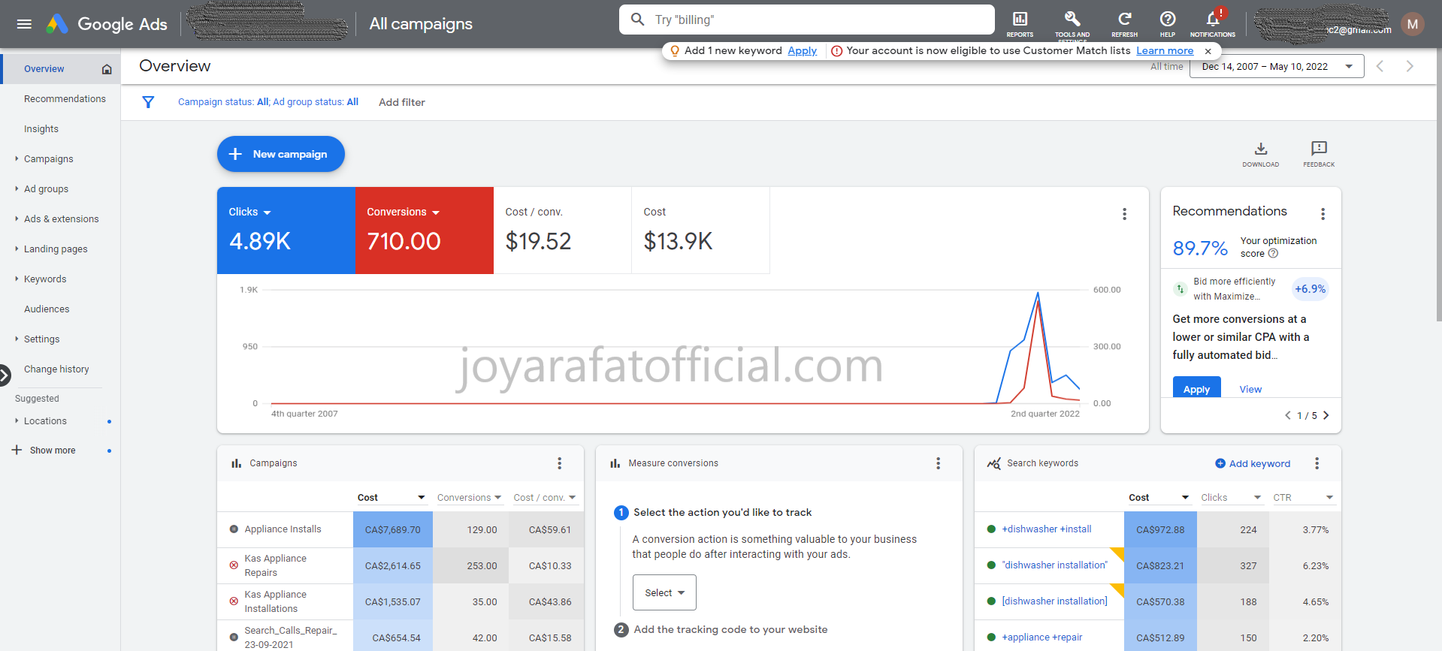Open the Reports icon
The height and width of the screenshot is (651, 1442).
pyautogui.click(x=1020, y=23)
